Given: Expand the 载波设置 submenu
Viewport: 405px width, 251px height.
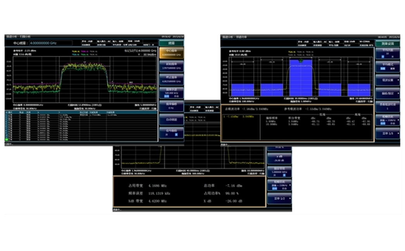Looking at the screenshot, I should [388, 80].
